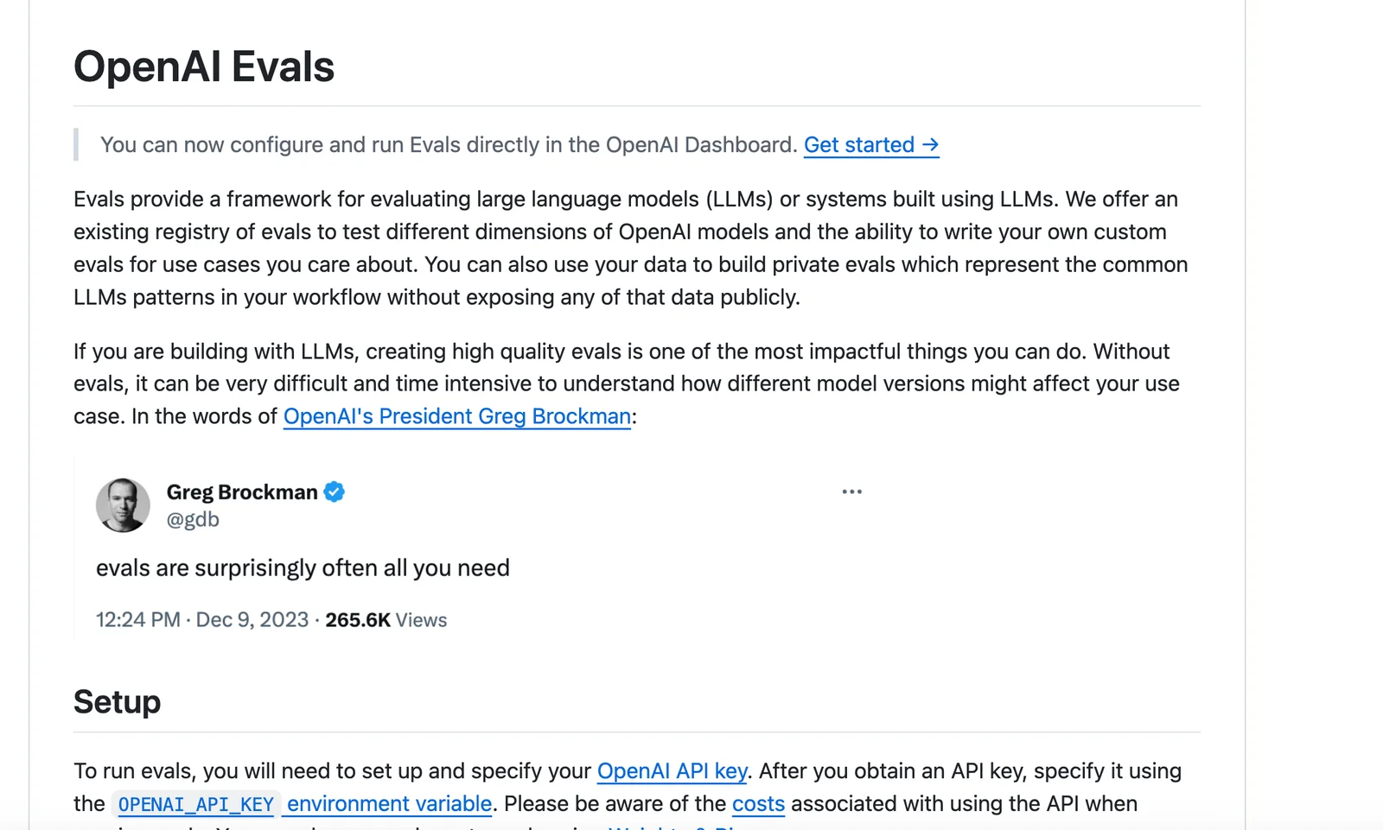Screen dimensions: 1383x830
Task: Click the tweet text about evals
Action: (303, 568)
